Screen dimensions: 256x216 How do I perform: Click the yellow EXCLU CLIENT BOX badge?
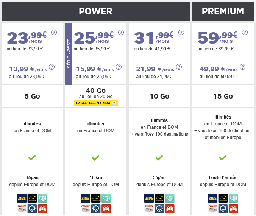tap(94, 103)
